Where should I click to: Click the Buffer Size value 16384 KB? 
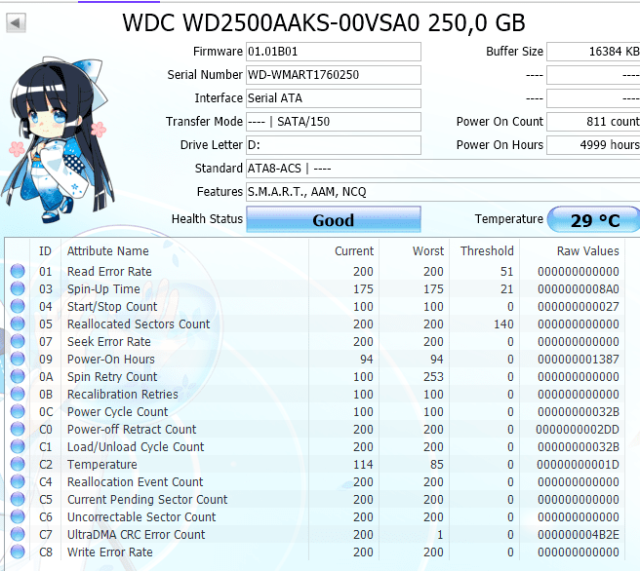click(x=593, y=52)
